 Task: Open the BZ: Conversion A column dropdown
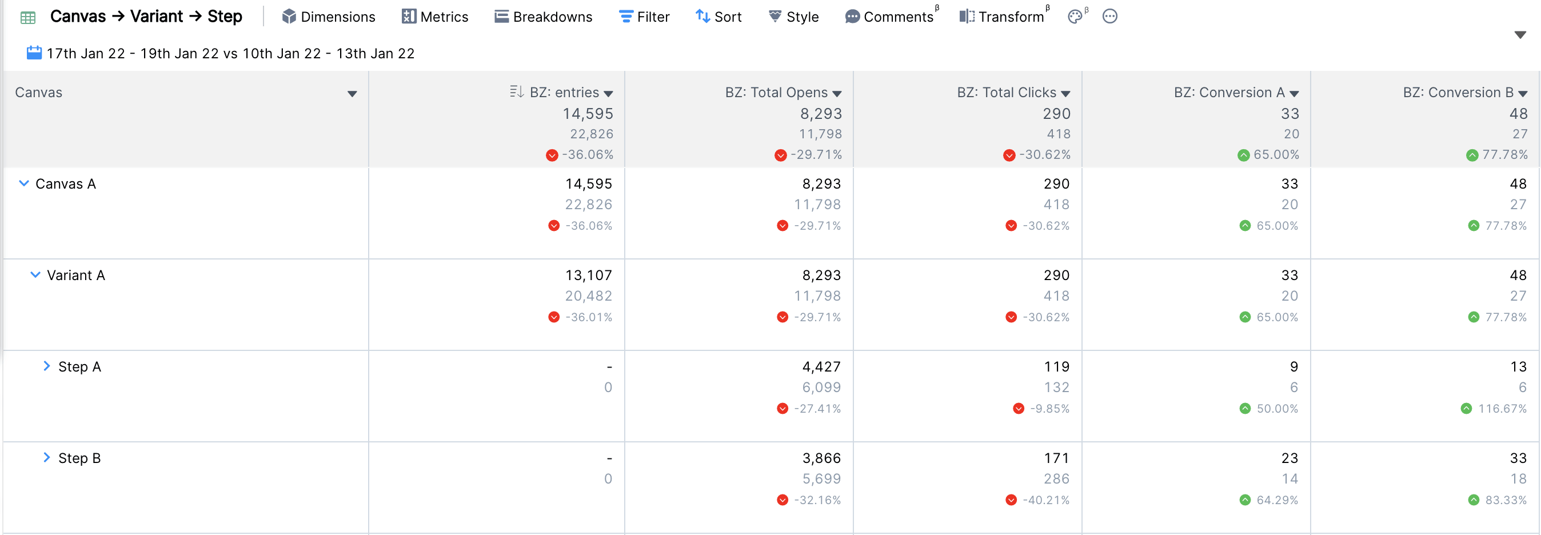(x=1294, y=93)
